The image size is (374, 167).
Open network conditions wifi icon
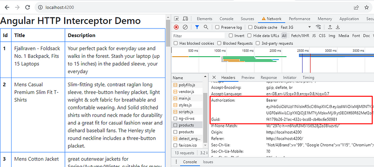[x=318, y=27]
